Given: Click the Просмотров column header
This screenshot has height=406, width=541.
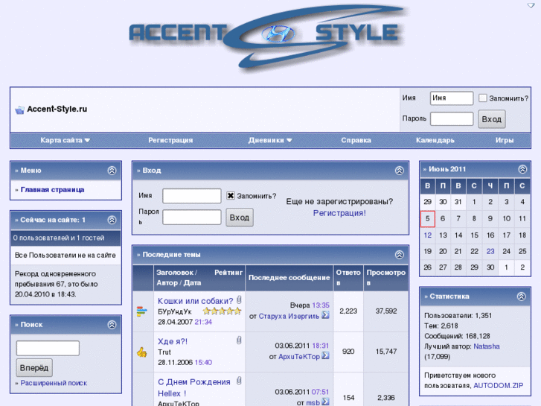Looking at the screenshot, I should click(x=385, y=277).
